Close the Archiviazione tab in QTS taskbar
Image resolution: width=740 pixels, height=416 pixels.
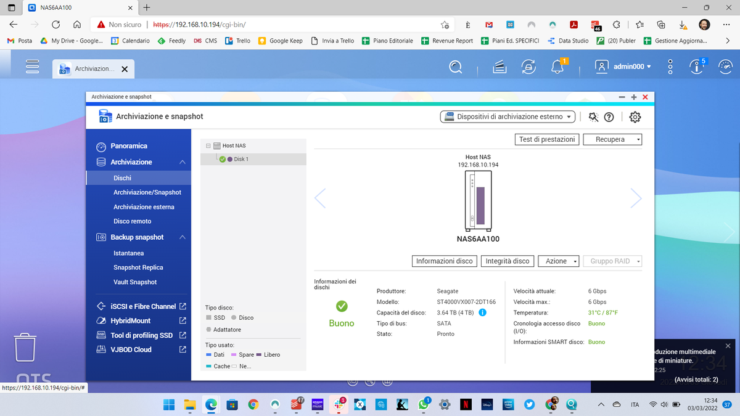pyautogui.click(x=125, y=69)
